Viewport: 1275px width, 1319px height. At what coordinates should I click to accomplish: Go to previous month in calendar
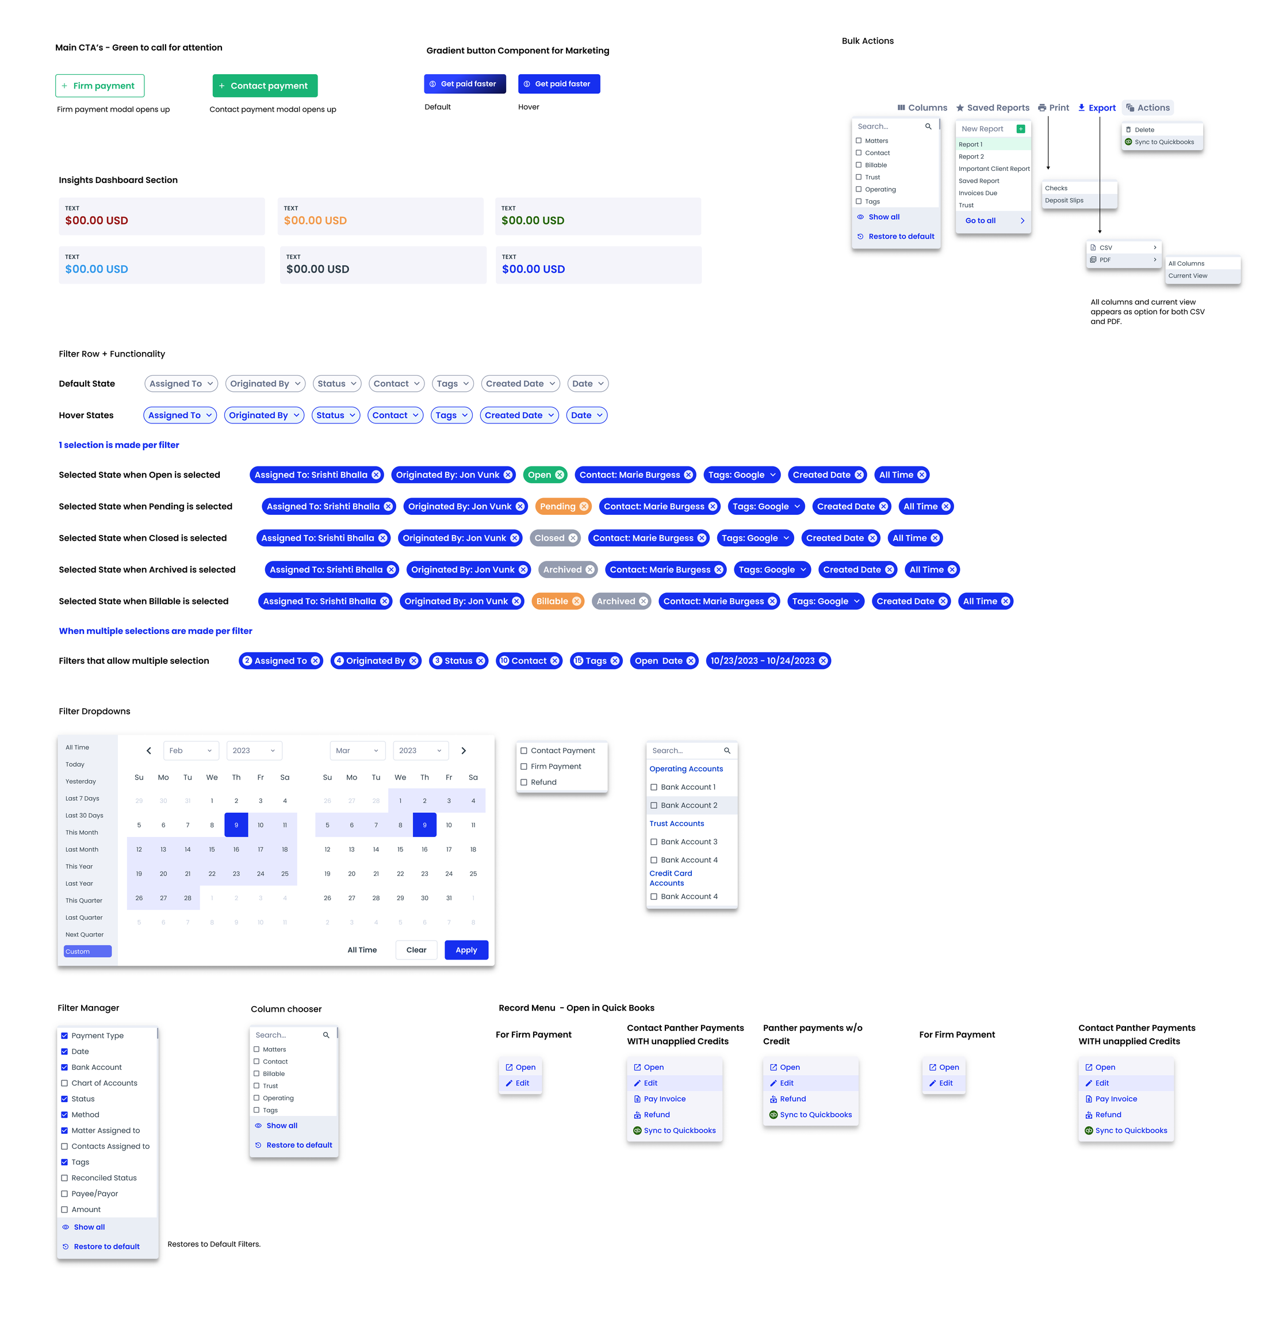point(149,750)
